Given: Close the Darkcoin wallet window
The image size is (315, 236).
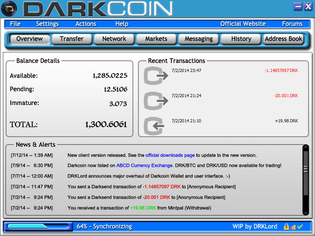Looking at the screenshot, I should (308, 6).
